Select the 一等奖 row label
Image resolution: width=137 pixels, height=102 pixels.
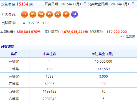pyautogui.click(x=14, y=62)
